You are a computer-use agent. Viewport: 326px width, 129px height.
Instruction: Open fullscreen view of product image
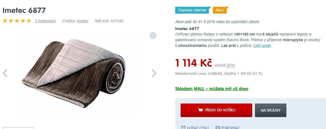153,36
